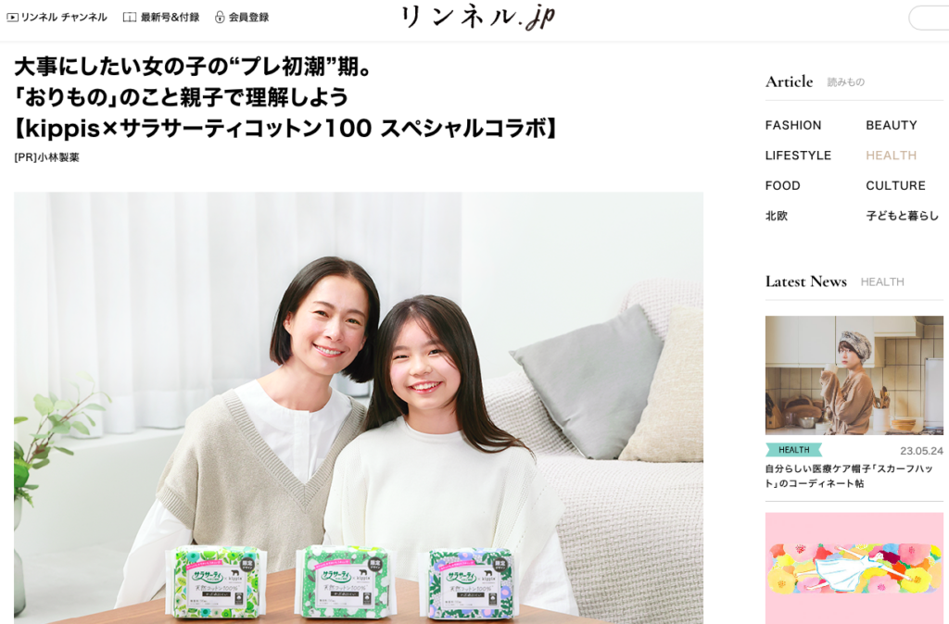The image size is (949, 624).
Task: Select the BEAUTY category
Action: [891, 125]
